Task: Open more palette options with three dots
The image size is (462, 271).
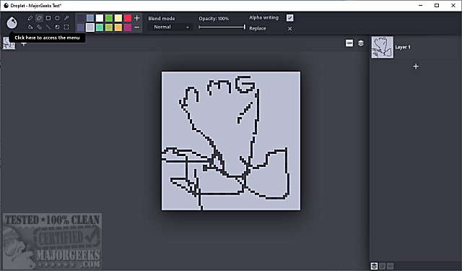Action: pos(136,27)
